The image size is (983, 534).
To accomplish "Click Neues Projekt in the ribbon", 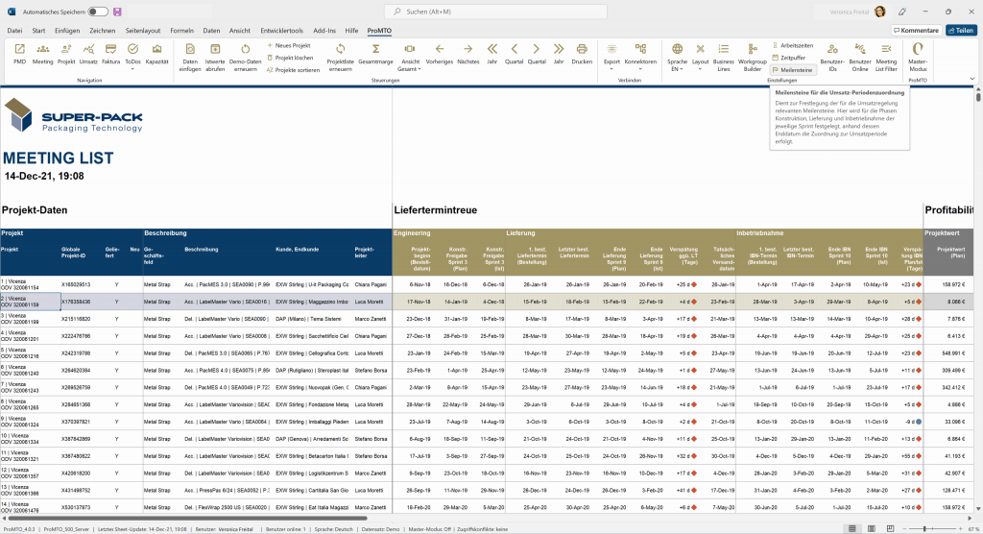I will 291,45.
